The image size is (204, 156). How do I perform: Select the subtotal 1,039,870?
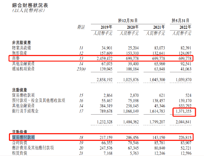coord(184,80)
